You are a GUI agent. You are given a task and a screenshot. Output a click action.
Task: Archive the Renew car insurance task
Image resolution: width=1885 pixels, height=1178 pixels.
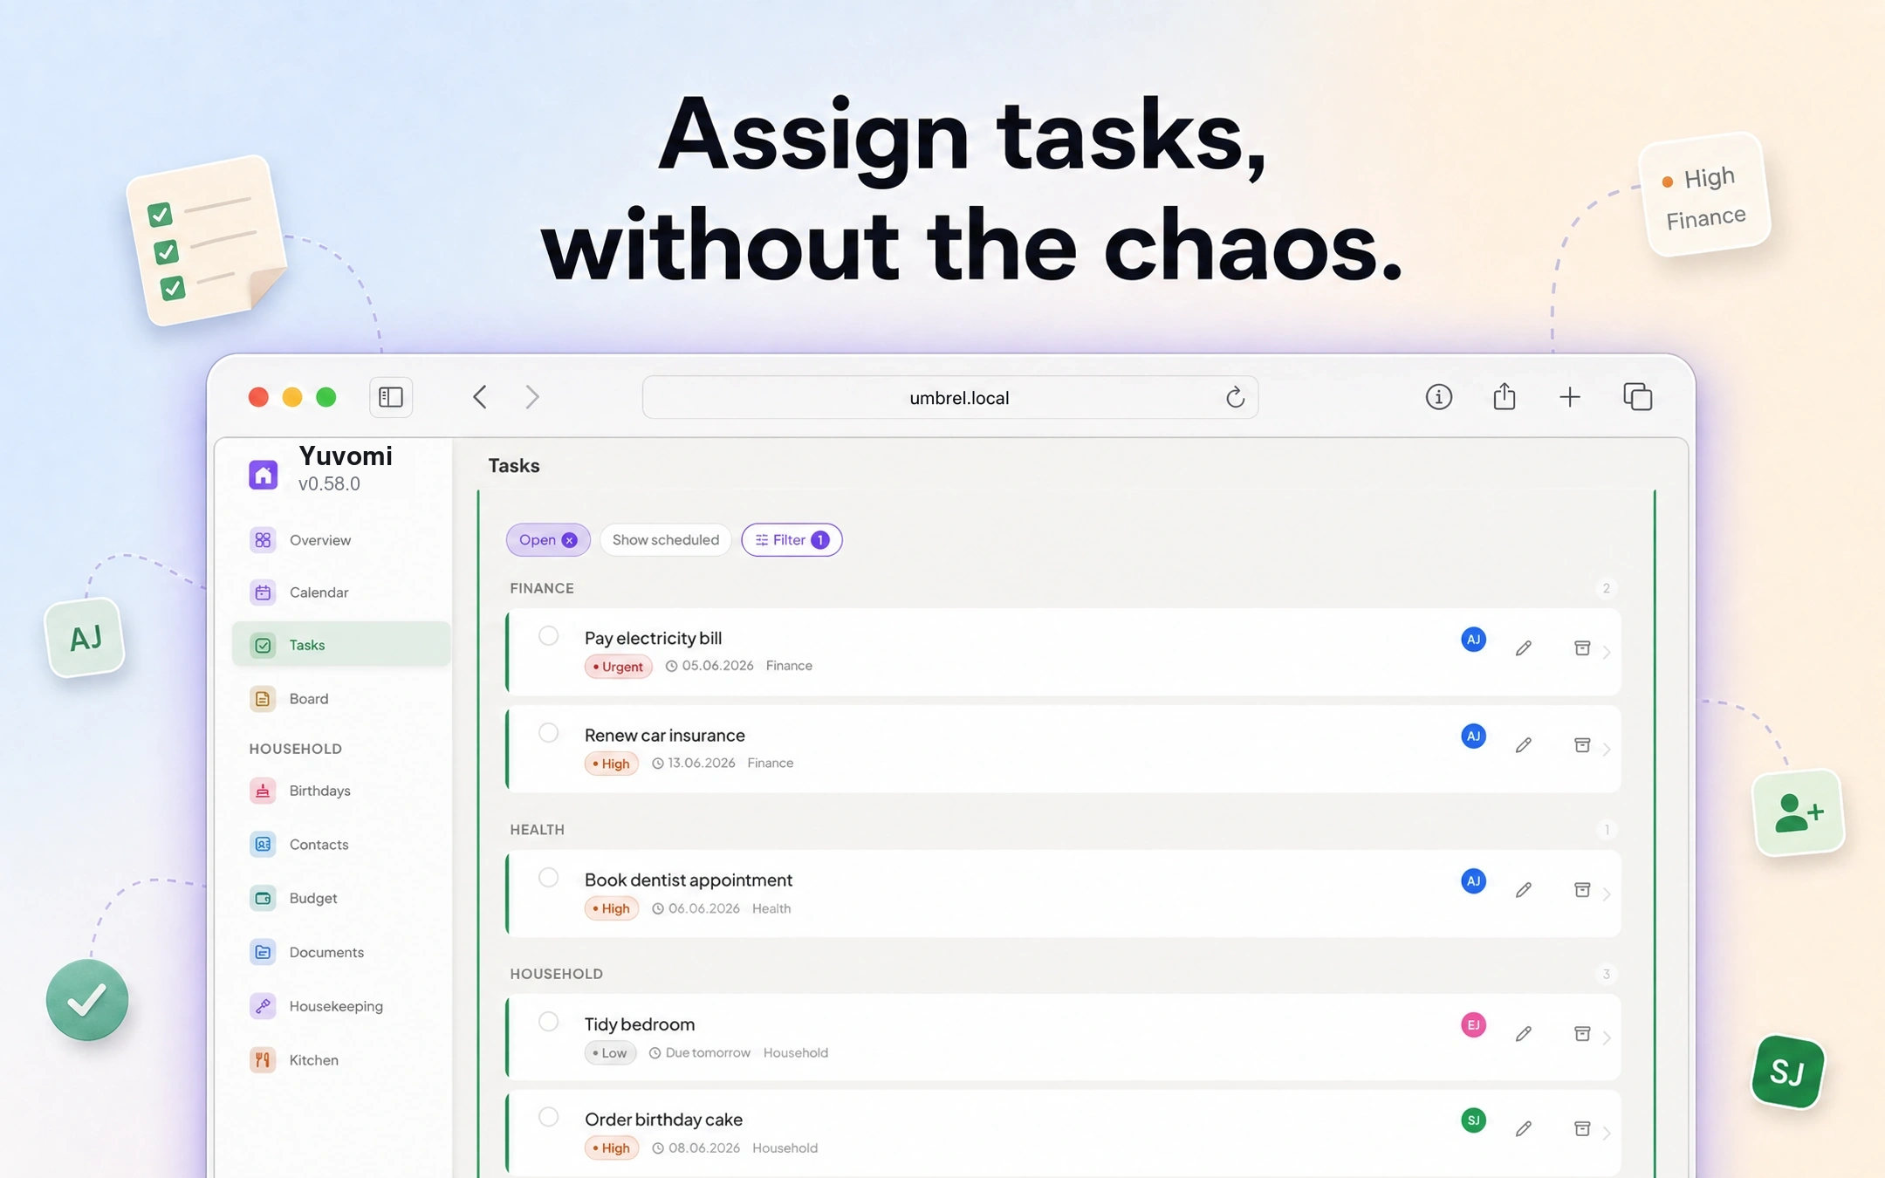pos(1581,745)
